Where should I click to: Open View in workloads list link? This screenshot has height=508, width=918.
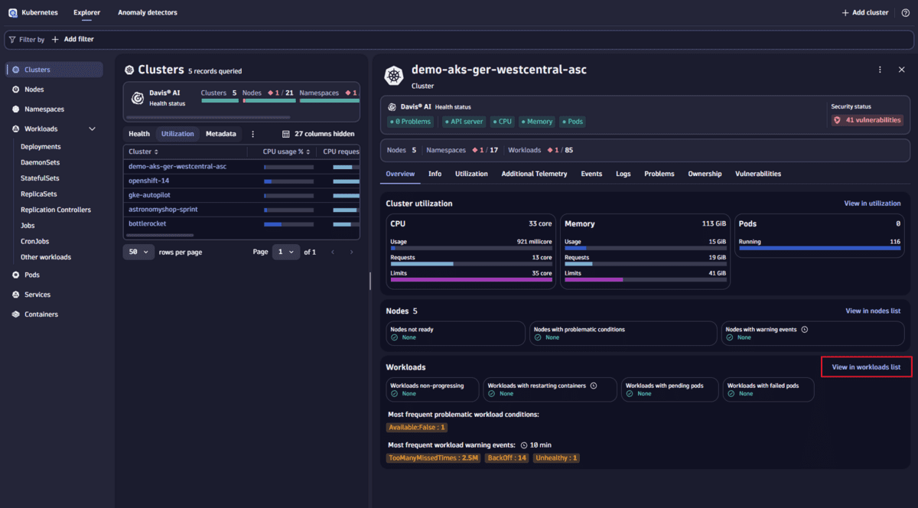click(866, 366)
